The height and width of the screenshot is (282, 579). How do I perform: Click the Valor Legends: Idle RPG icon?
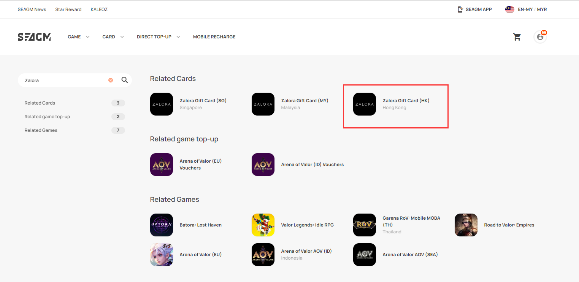click(263, 225)
